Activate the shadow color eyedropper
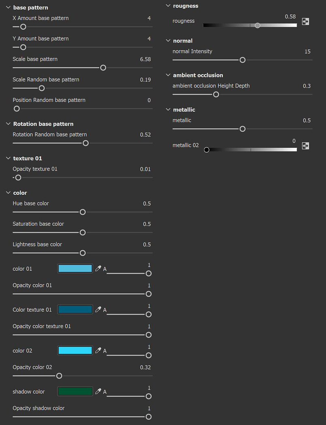Screen dimensions: 326x425 point(98,391)
